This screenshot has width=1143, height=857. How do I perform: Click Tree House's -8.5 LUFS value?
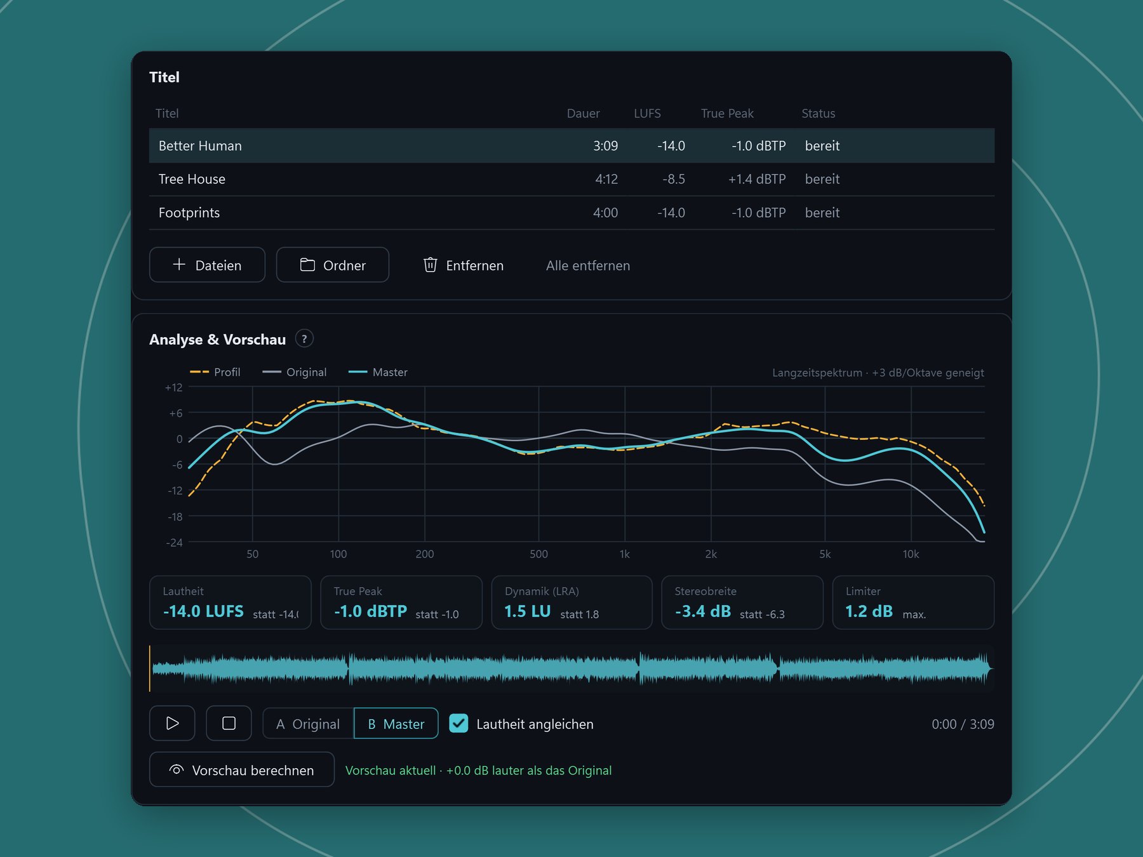click(x=674, y=179)
